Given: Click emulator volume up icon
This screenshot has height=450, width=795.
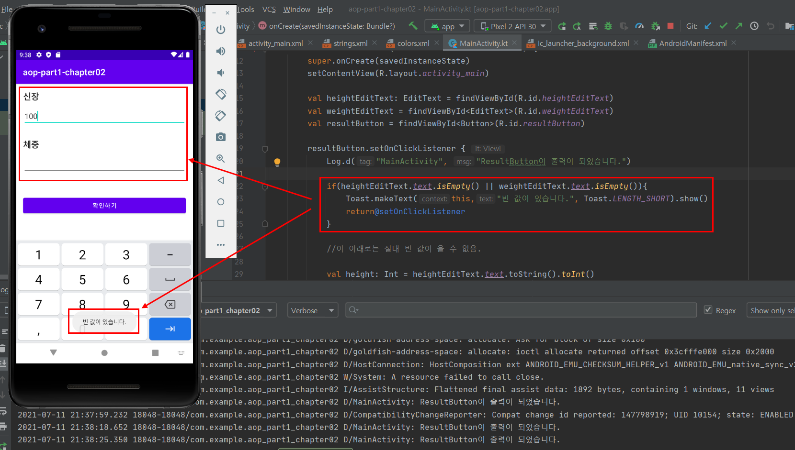Looking at the screenshot, I should pyautogui.click(x=221, y=51).
